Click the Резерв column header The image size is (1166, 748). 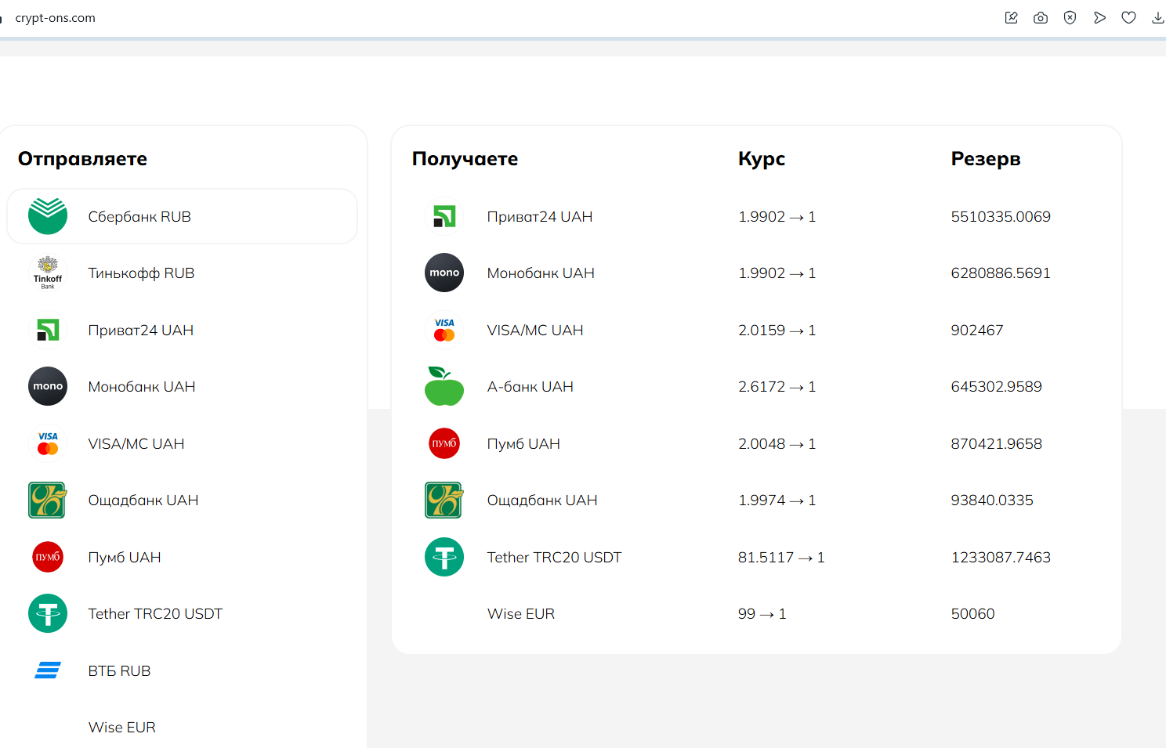point(985,159)
